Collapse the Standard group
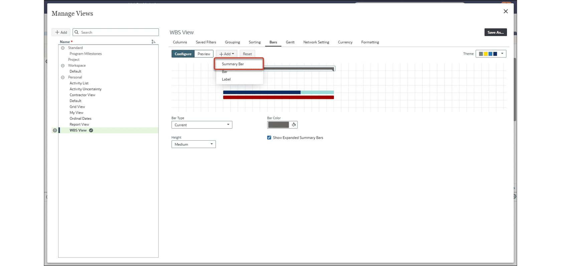Viewport: 561px width, 266px height. (x=63, y=48)
